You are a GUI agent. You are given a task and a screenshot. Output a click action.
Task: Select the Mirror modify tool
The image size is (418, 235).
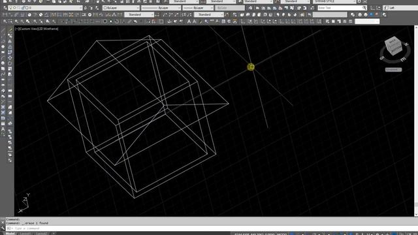click(x=10, y=41)
